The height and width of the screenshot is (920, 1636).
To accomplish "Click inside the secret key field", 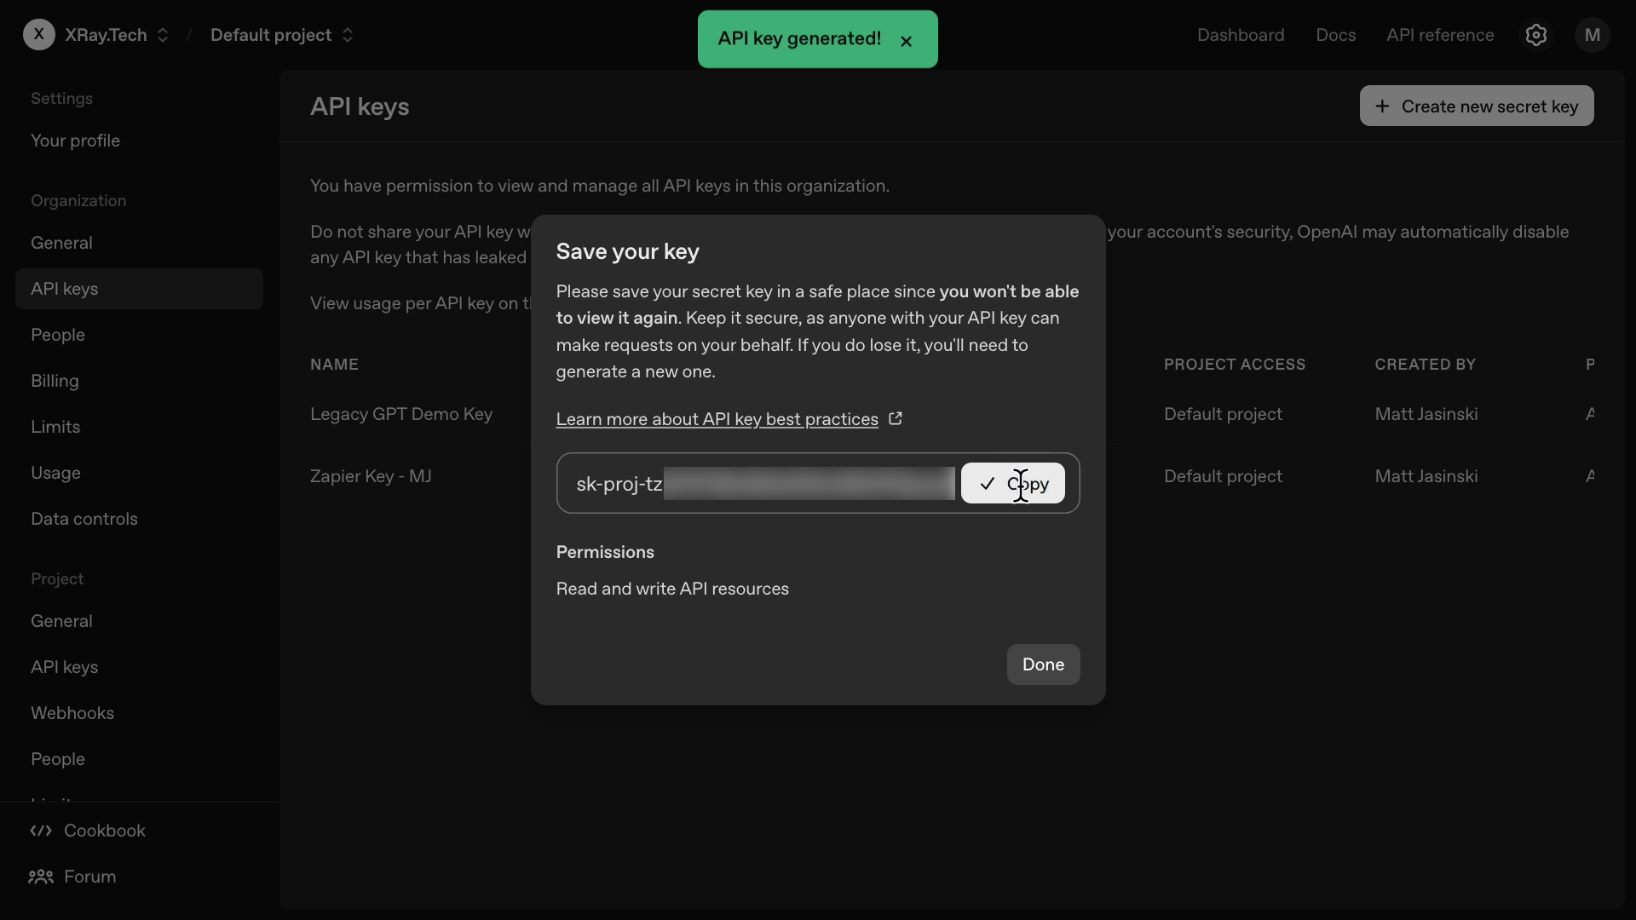I will [767, 483].
